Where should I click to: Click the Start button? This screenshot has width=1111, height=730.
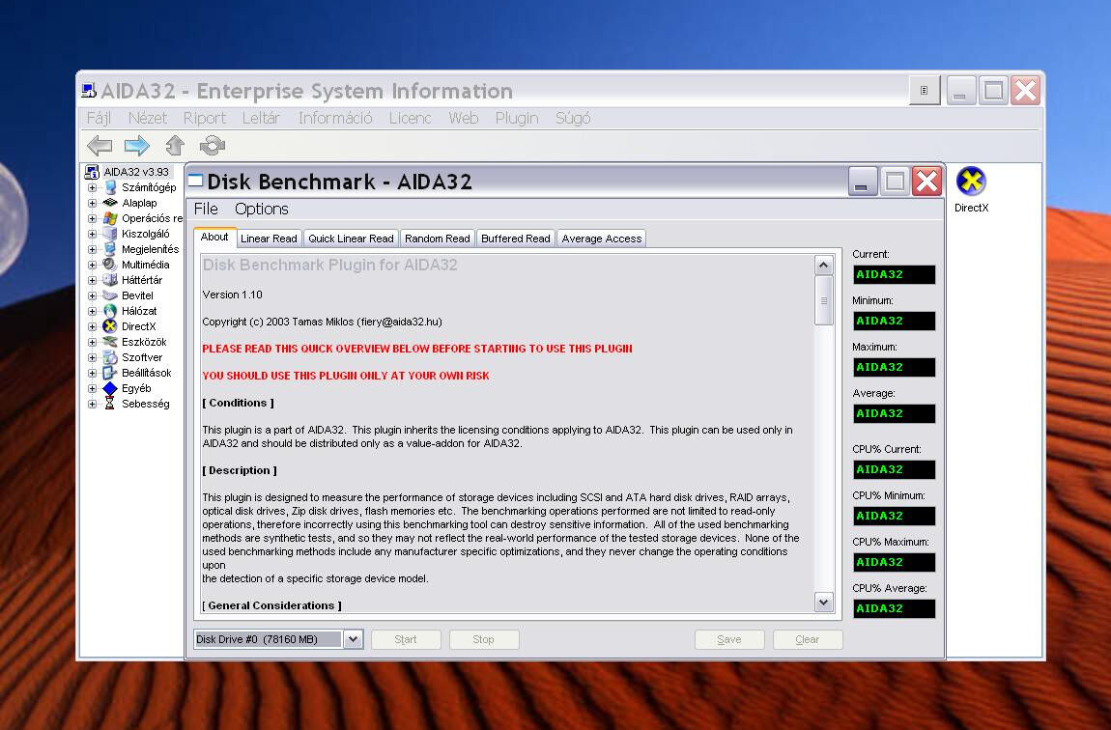point(406,639)
